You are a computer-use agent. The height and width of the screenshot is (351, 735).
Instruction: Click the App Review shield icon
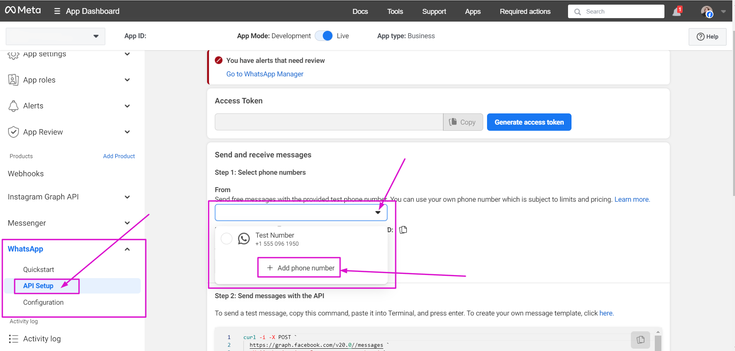click(x=13, y=132)
